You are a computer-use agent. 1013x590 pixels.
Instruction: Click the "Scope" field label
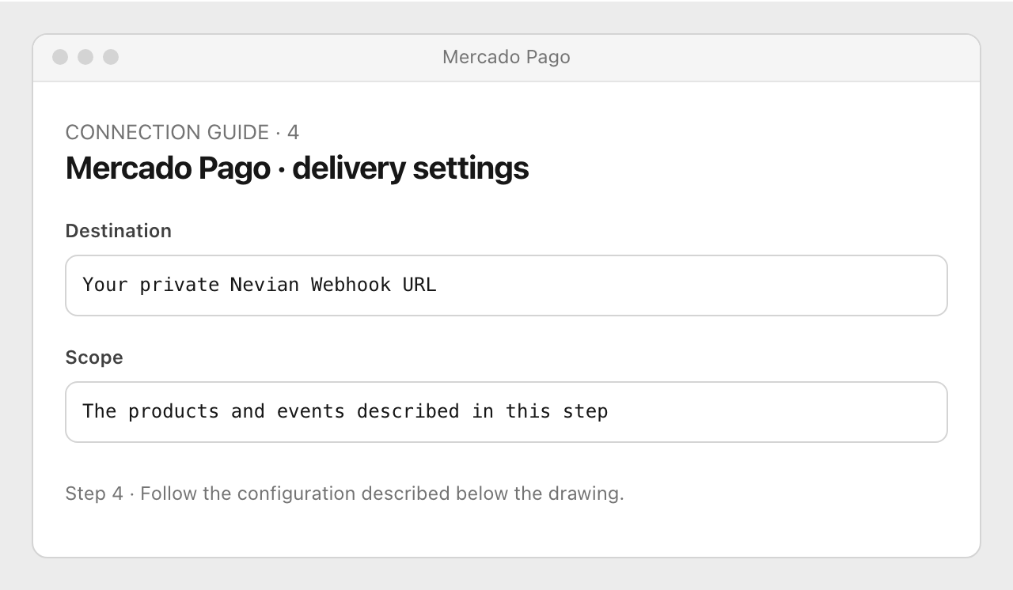(x=94, y=357)
